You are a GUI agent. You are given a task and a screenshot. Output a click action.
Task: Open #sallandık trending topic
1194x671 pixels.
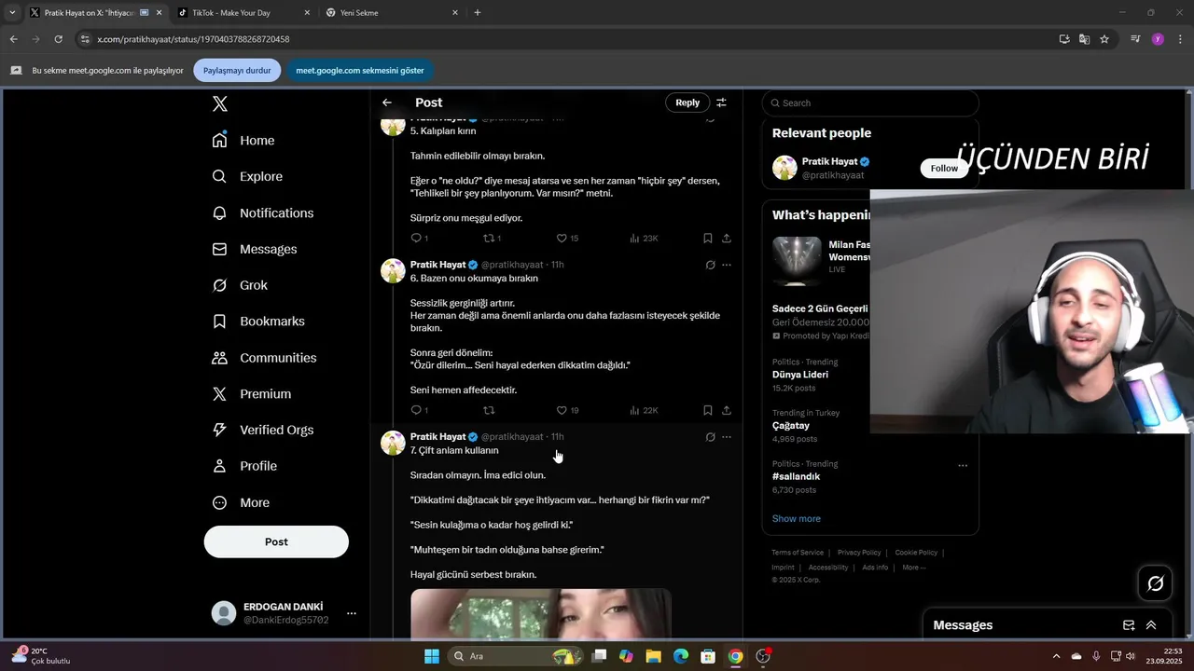tap(797, 476)
